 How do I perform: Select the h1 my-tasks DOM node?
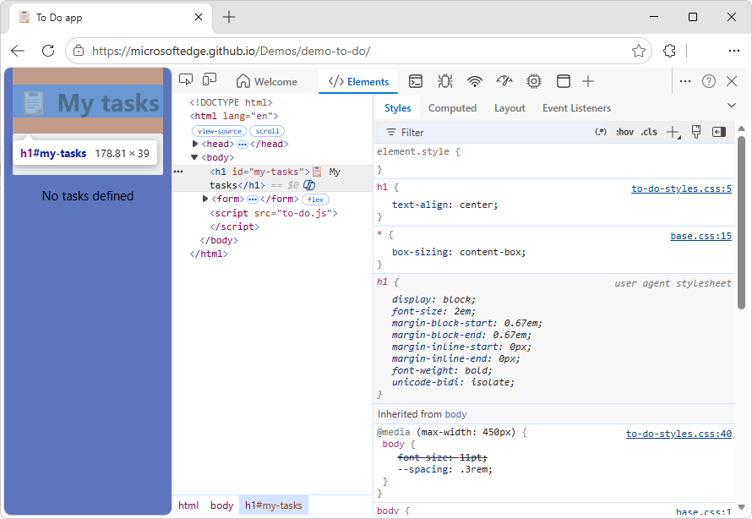point(272,178)
